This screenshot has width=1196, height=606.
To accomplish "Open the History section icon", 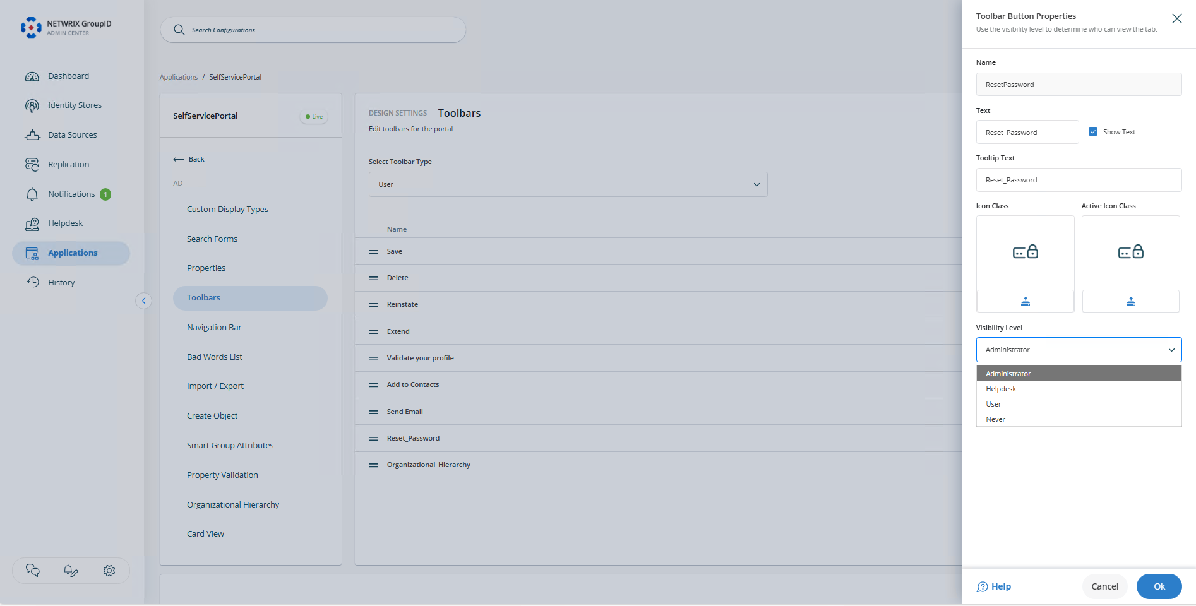I will click(32, 282).
